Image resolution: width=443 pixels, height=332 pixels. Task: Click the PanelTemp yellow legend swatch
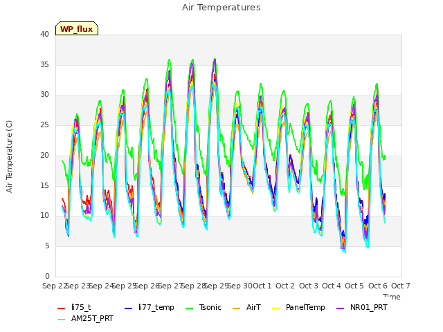[275, 308]
